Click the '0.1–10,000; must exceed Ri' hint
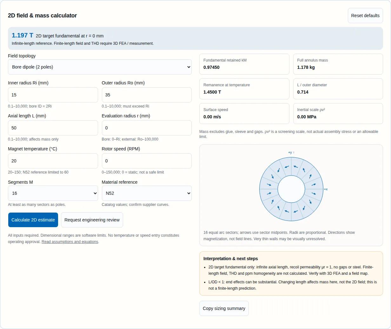The height and width of the screenshot is (329, 391). tap(126, 106)
